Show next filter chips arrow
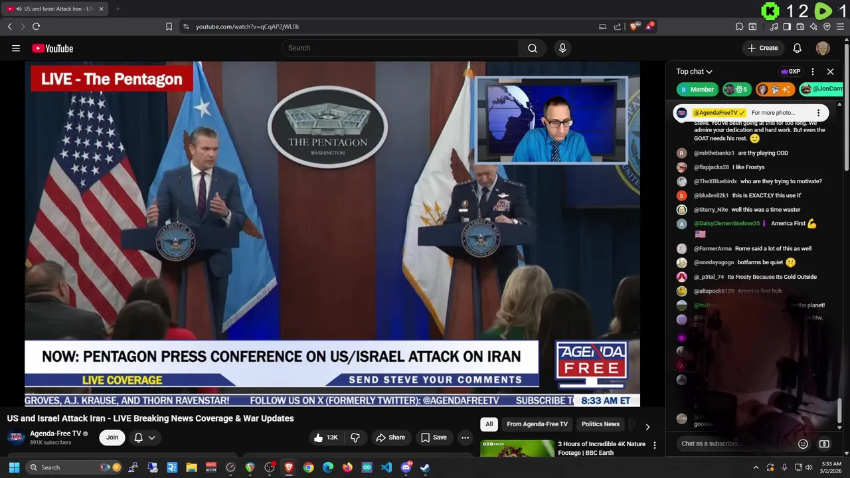The width and height of the screenshot is (850, 478). point(647,427)
